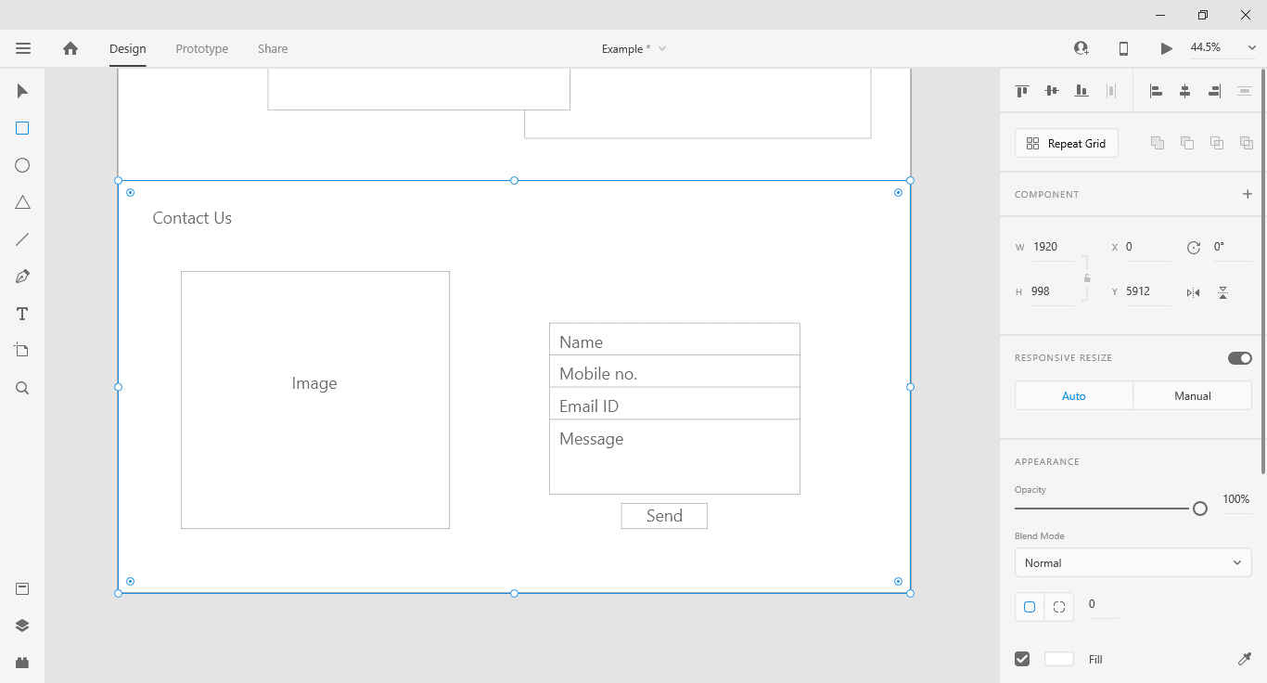
Task: Select different radius per corner option
Action: tap(1059, 607)
